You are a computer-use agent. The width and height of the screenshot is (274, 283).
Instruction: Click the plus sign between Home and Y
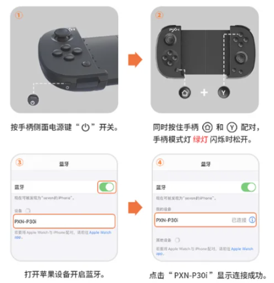[204, 92]
